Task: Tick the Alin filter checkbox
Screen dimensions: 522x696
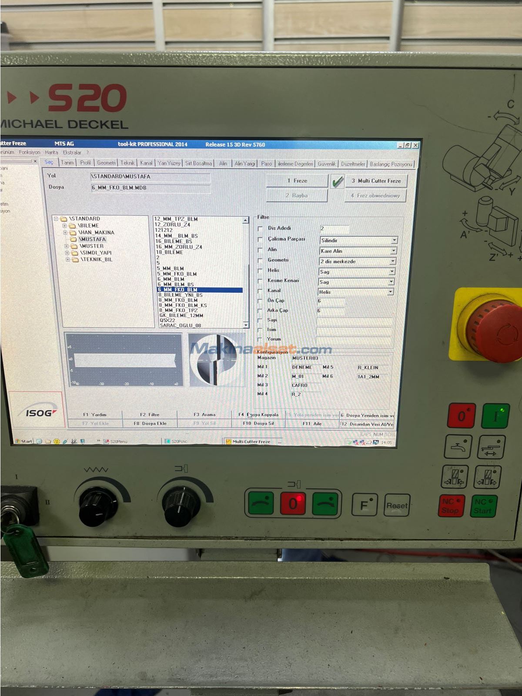Action: 260,250
